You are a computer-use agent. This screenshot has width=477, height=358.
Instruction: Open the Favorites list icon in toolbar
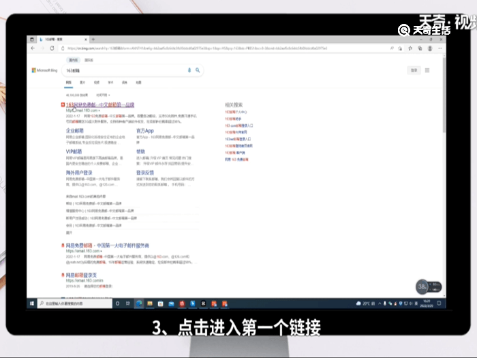point(410,48)
